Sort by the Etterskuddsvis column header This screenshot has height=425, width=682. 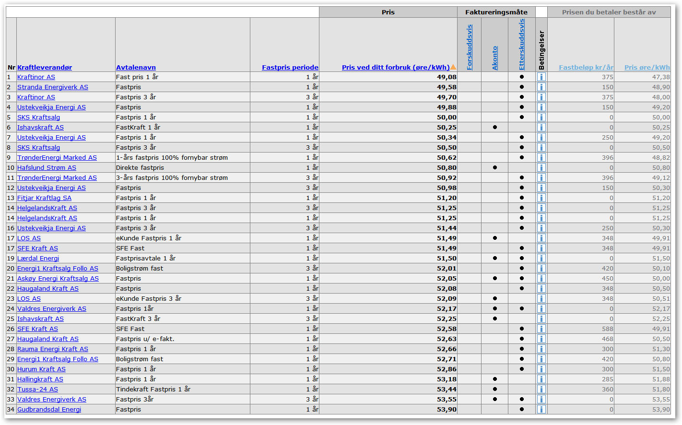522,45
